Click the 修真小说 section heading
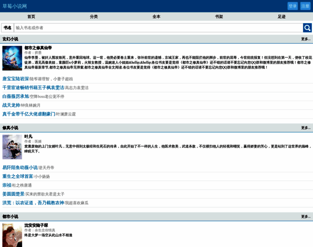Viewport: 313px width, 247px height. [x=10, y=128]
